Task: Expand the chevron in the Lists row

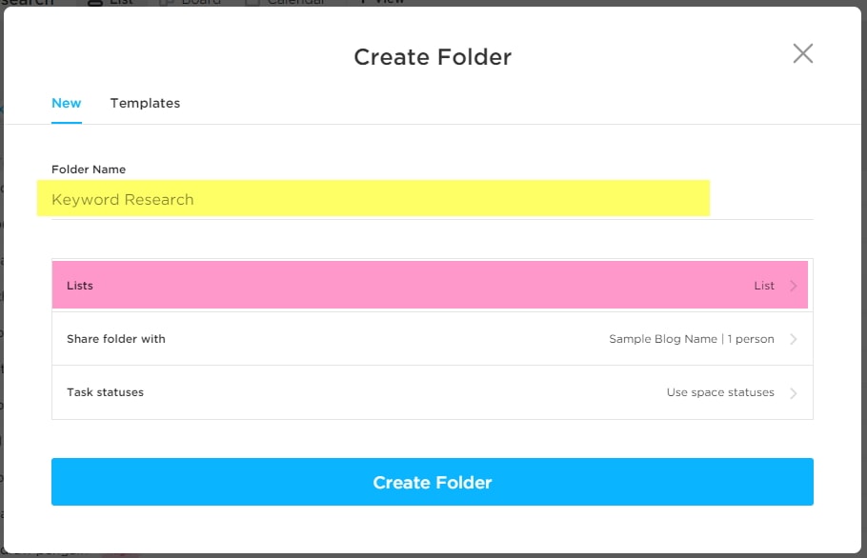Action: click(794, 286)
